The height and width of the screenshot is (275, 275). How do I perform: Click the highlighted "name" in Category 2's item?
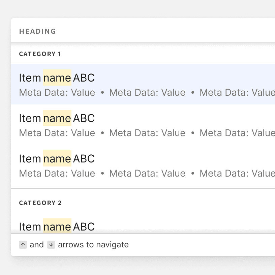coord(57,226)
